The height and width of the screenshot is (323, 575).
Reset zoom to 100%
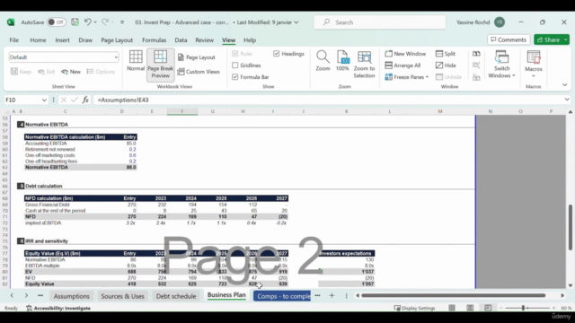[x=342, y=61]
